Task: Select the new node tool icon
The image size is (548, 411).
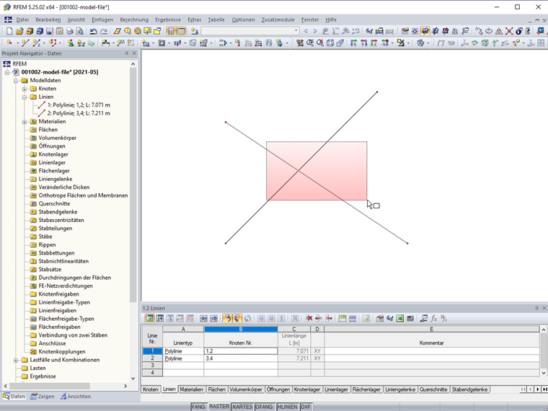Action: pos(9,43)
